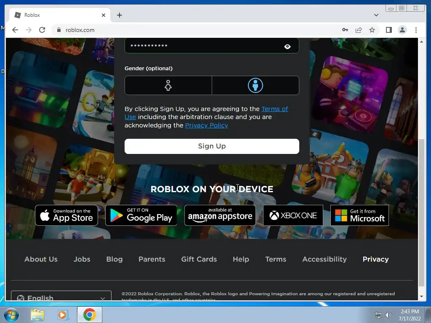Image resolution: width=431 pixels, height=323 pixels.
Task: Open the Jobs footer link
Action: [x=82, y=259]
